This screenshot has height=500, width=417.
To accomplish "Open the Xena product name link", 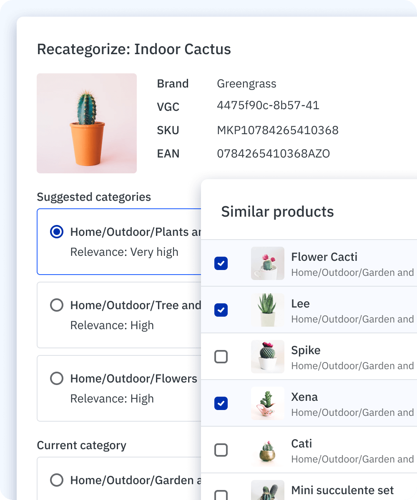I will [304, 397].
